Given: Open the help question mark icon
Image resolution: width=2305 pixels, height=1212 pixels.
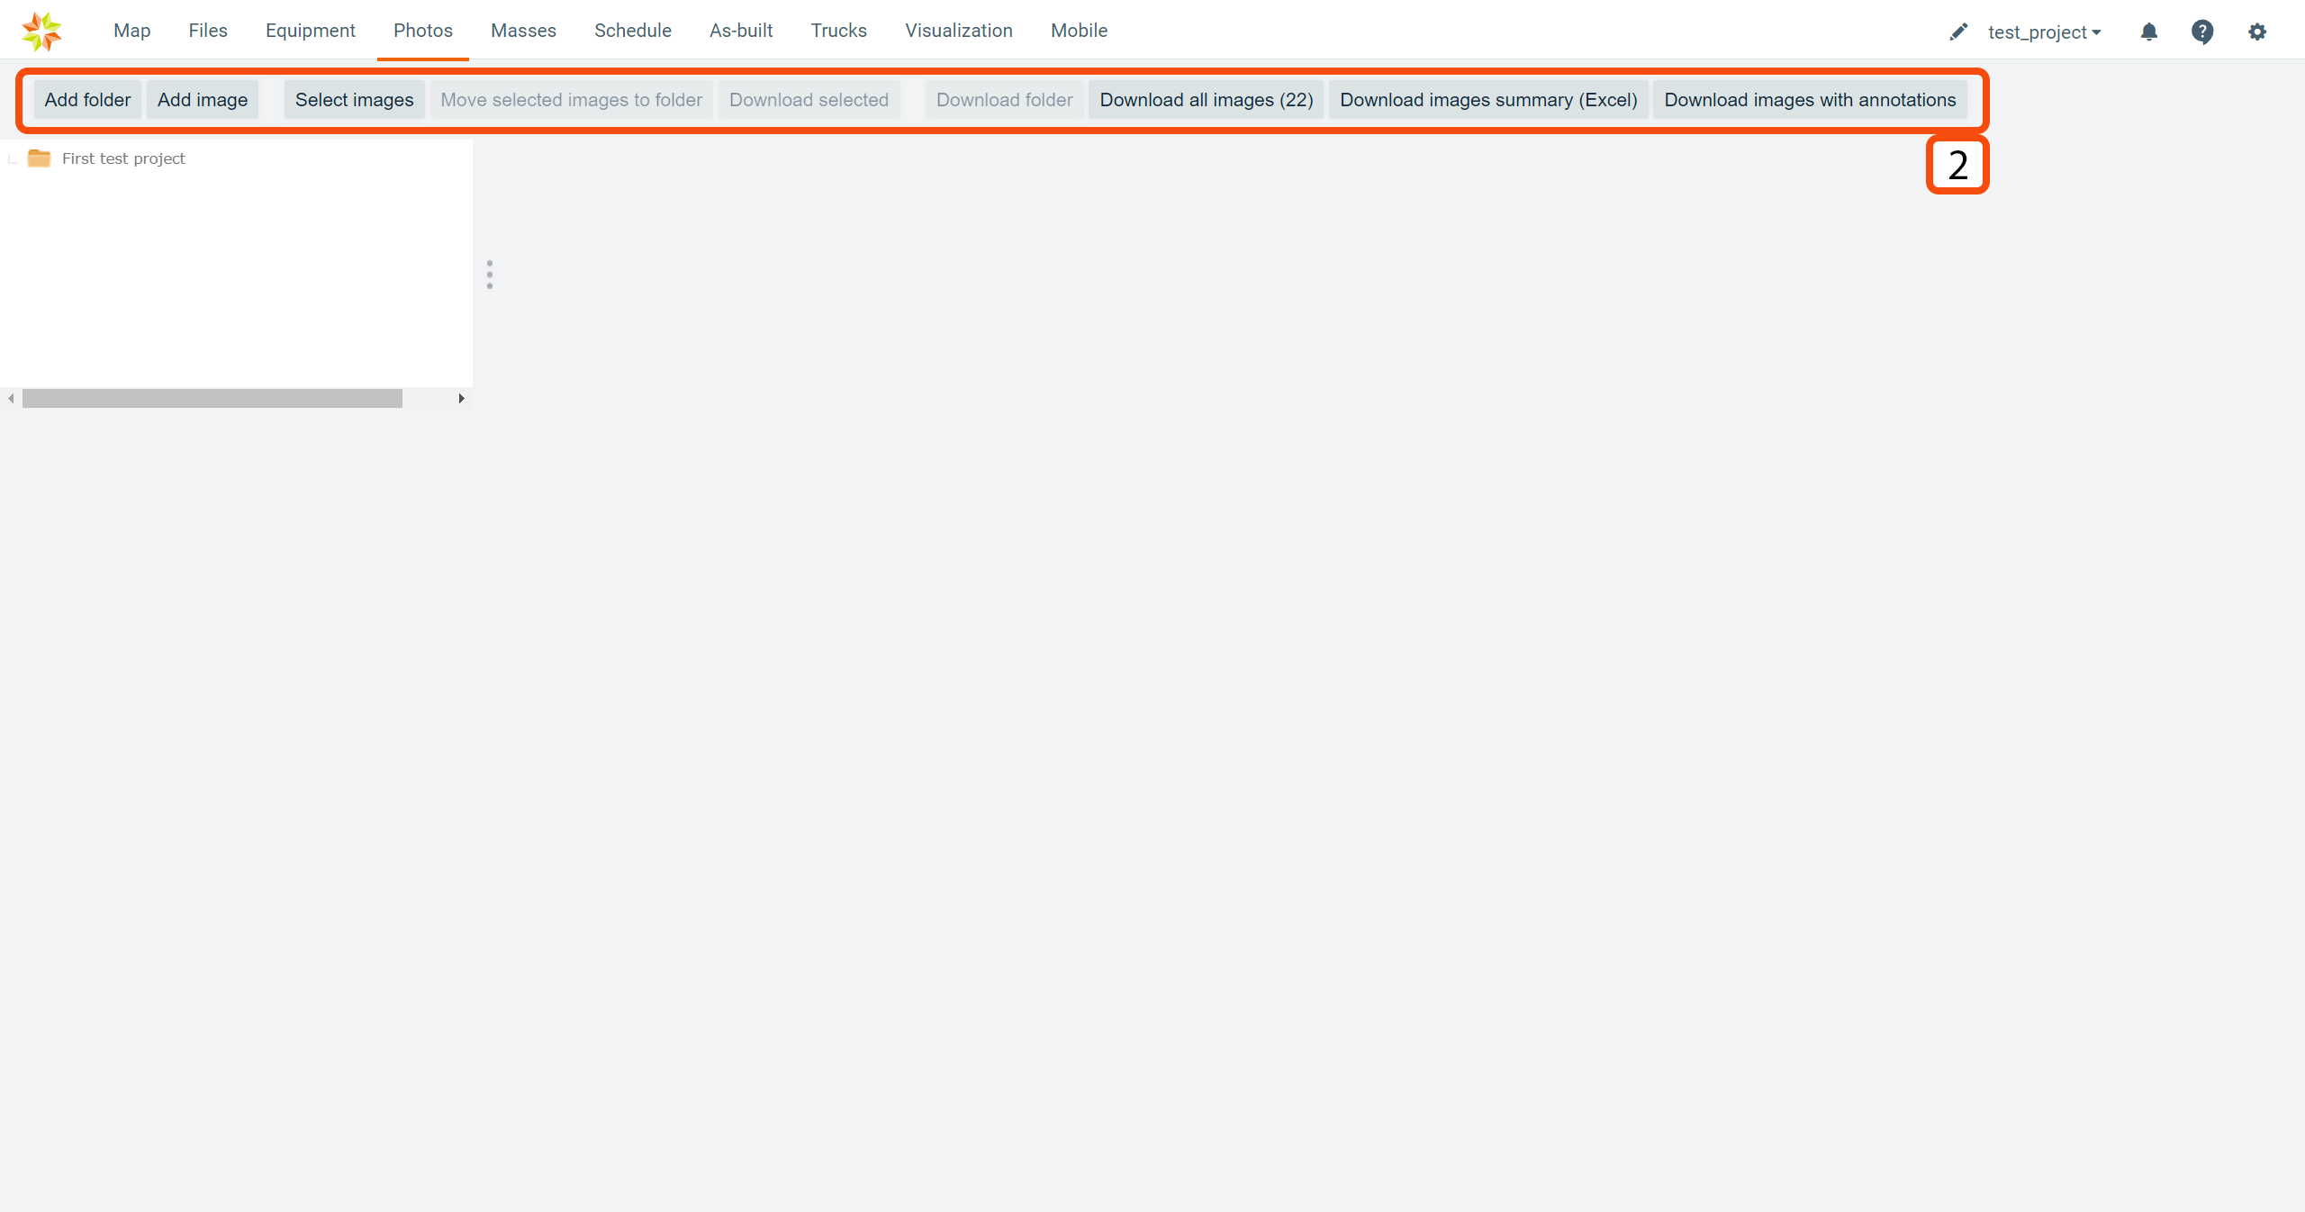Looking at the screenshot, I should pyautogui.click(x=2202, y=32).
